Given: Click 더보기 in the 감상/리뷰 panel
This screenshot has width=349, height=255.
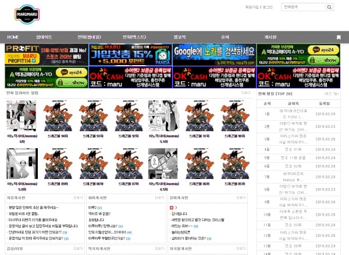Looking at the screenshot, I should pos(78,249).
